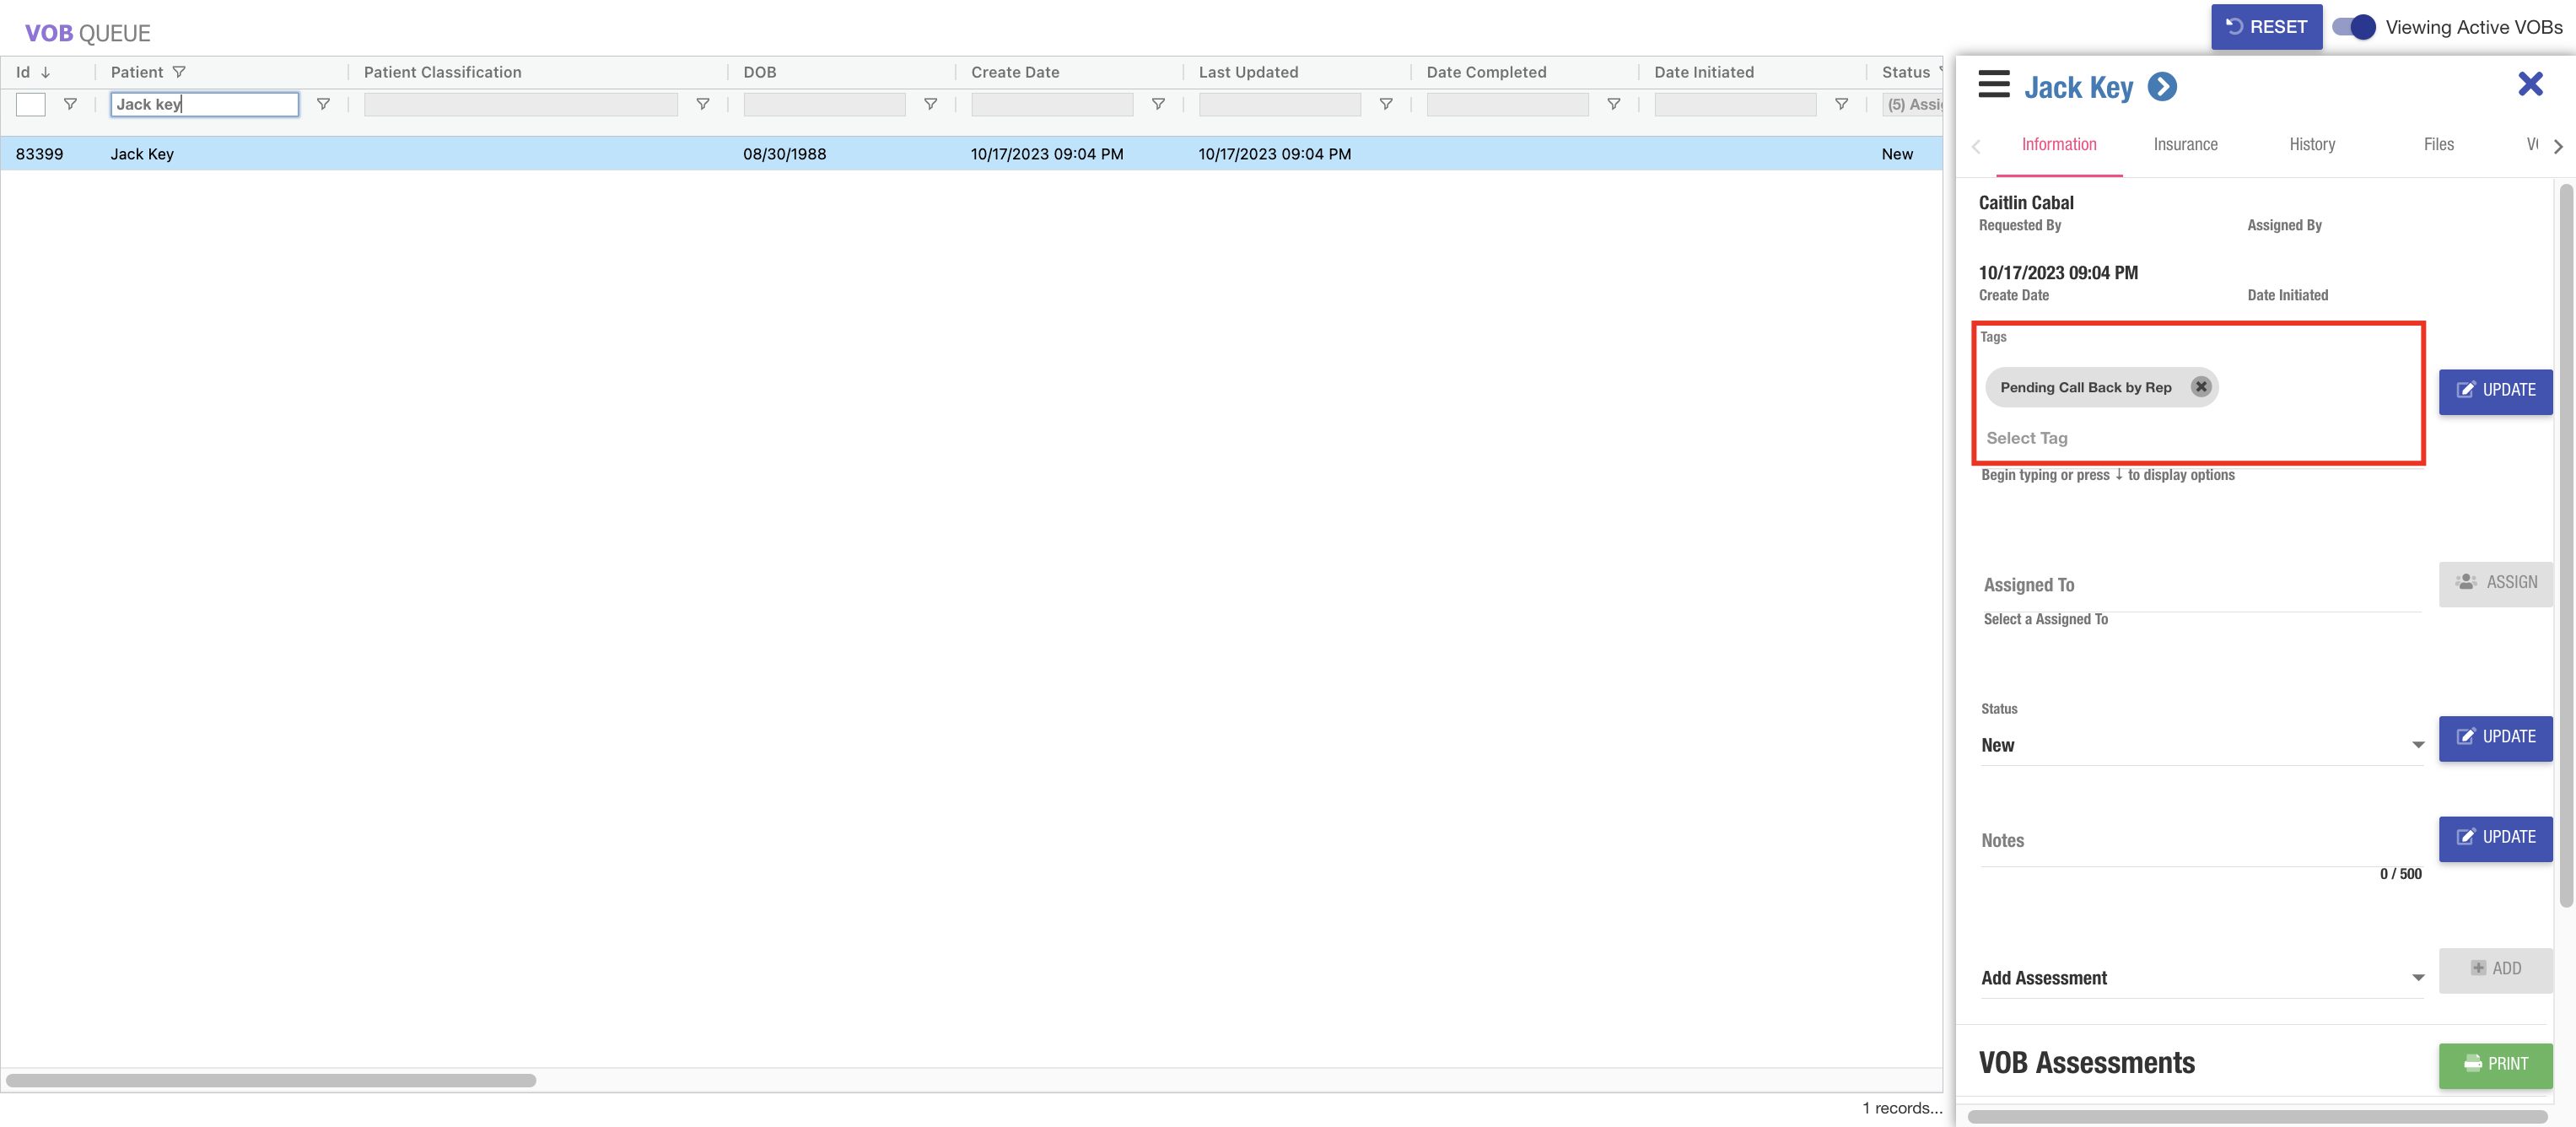Click the table's horizontal scrollbar
This screenshot has height=1127, width=2576.
(271, 1080)
